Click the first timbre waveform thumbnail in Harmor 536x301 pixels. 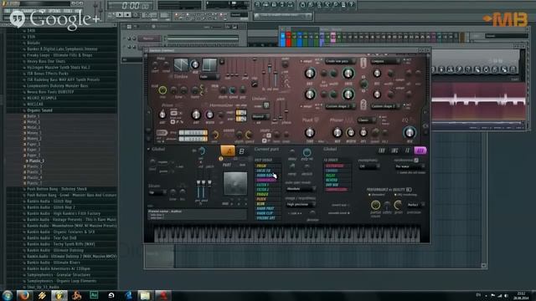click(181, 64)
